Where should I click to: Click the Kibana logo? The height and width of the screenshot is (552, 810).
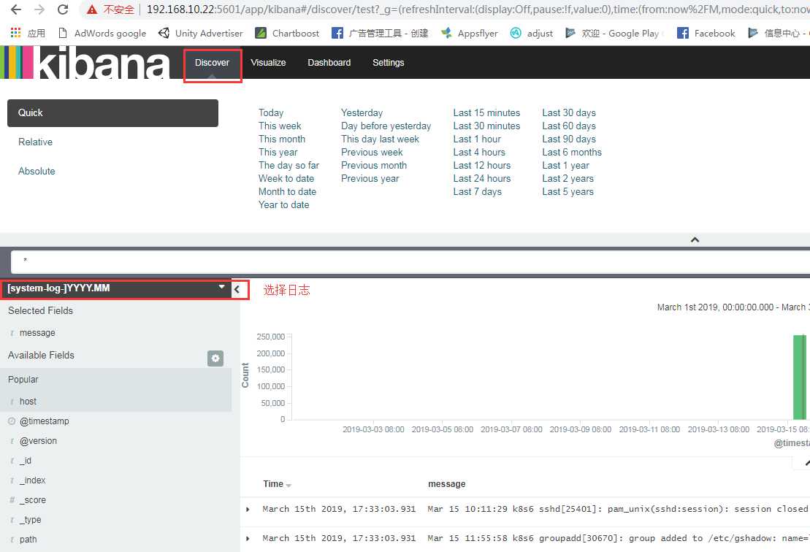(x=85, y=63)
